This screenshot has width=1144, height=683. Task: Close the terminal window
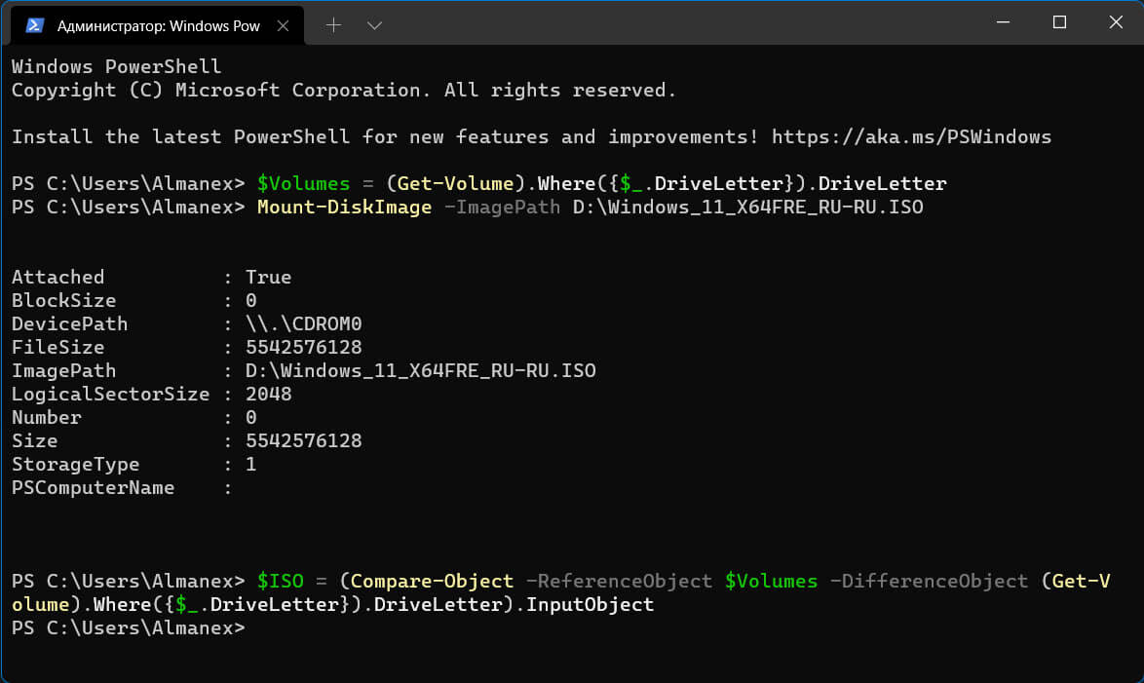coord(1116,21)
